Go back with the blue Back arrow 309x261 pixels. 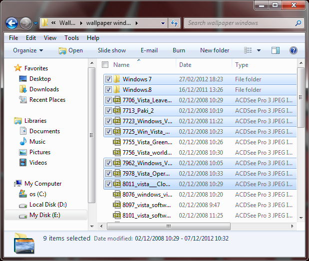(x=11, y=23)
